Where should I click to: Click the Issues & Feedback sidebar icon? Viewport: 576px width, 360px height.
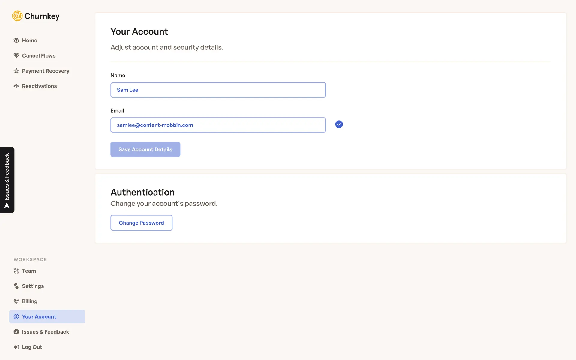point(16,332)
